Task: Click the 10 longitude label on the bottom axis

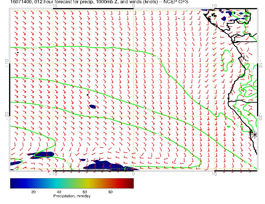Action: [x=214, y=174]
